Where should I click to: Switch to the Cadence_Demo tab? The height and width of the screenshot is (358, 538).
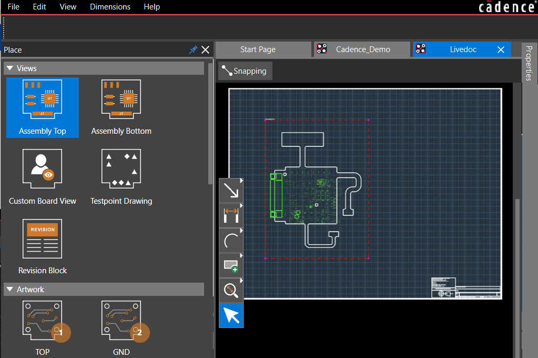[362, 49]
